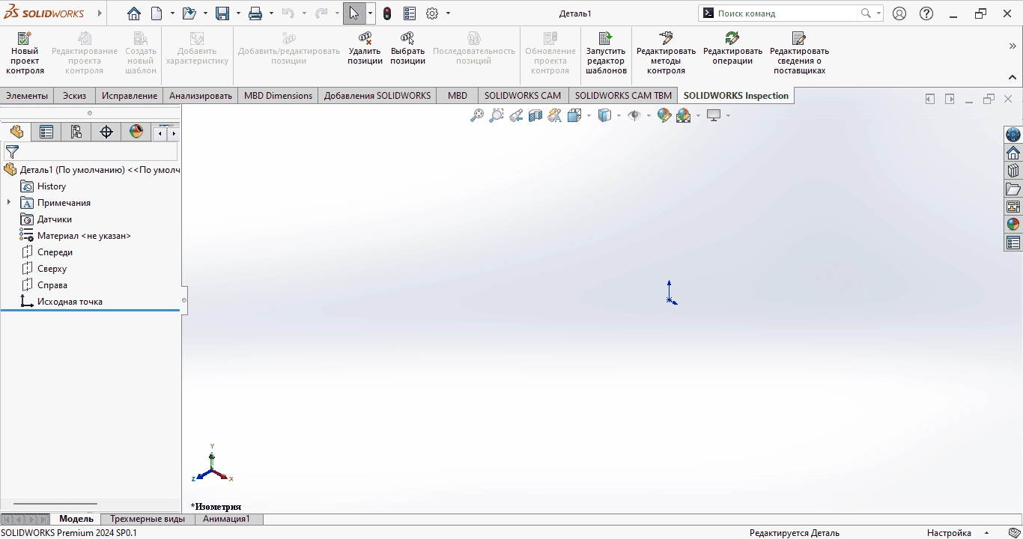Open the Help question mark icon
This screenshot has width=1023, height=539.
pyautogui.click(x=926, y=13)
